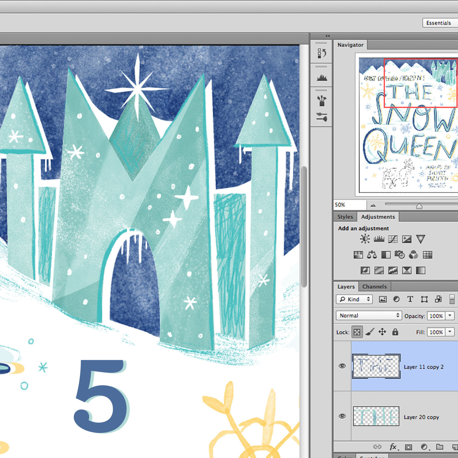This screenshot has width=458, height=458.
Task: Toggle lock transparent pixels
Action: coord(357,332)
